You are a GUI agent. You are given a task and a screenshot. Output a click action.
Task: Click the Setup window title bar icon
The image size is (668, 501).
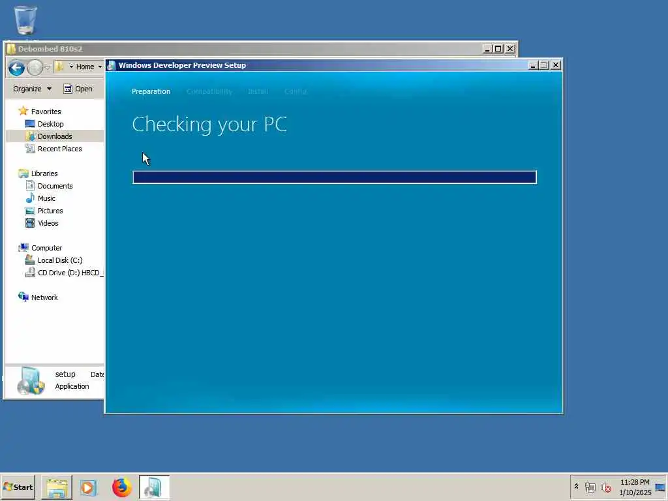[x=112, y=65]
